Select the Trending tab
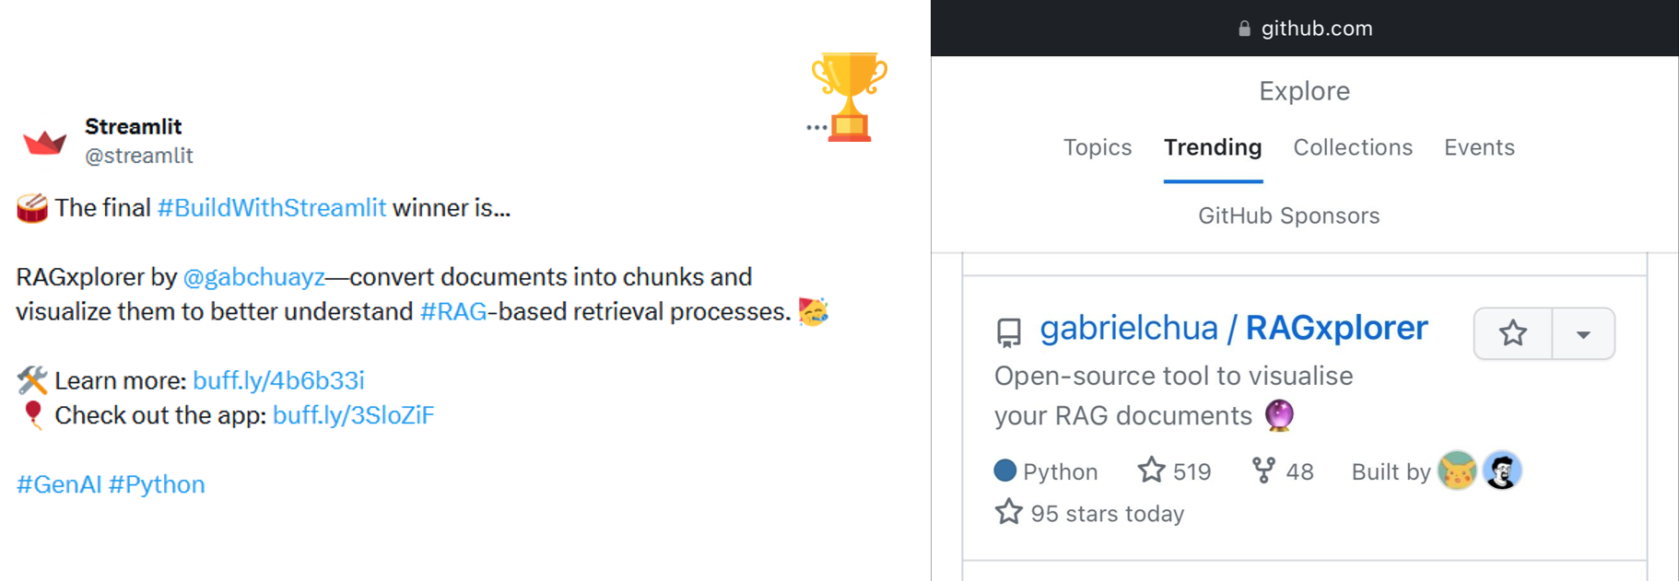This screenshot has width=1679, height=581. click(1213, 147)
